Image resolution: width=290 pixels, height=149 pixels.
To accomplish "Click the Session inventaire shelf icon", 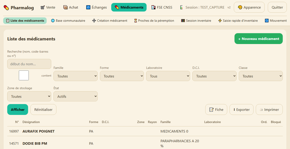I will pos(183,21).
